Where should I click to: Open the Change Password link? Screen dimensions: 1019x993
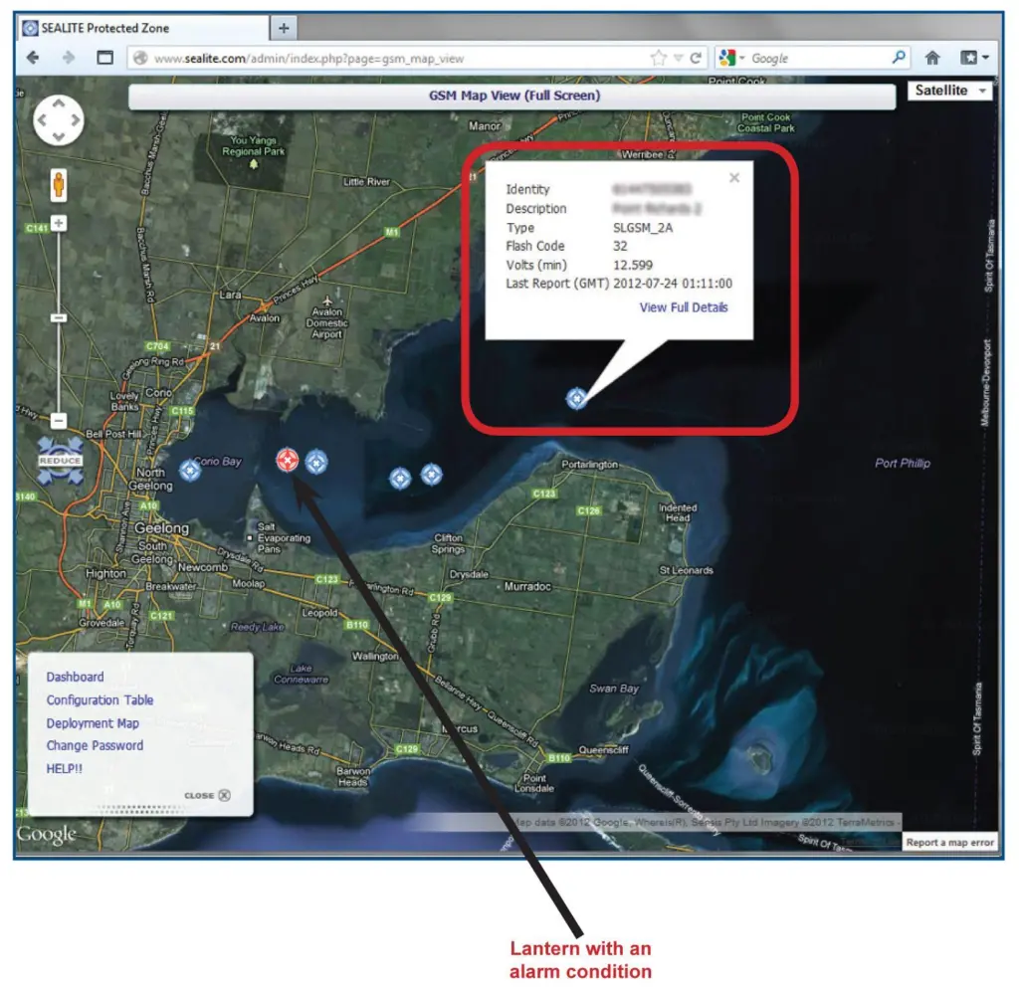click(95, 745)
